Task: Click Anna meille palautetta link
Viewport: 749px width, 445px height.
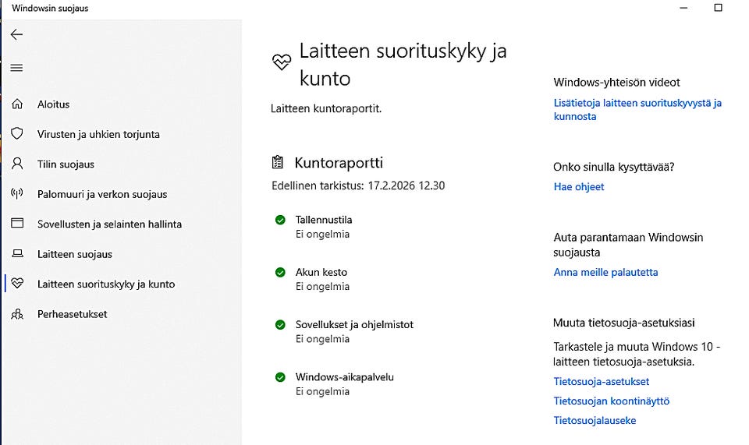Action: click(x=605, y=273)
